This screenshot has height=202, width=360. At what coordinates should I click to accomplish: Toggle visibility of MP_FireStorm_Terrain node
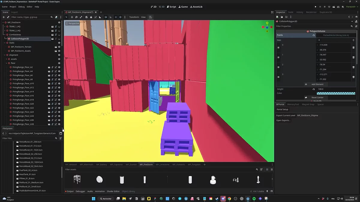tap(59, 47)
